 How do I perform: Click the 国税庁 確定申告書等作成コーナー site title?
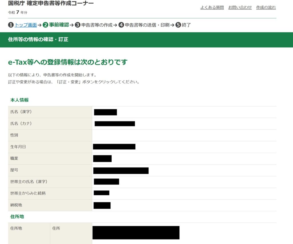pyautogui.click(x=51, y=3)
